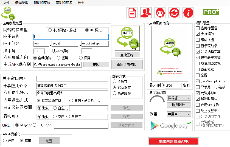230x147 pixels.
Task: Click the Website 2 APK logo top-left
Action: (8, 13)
